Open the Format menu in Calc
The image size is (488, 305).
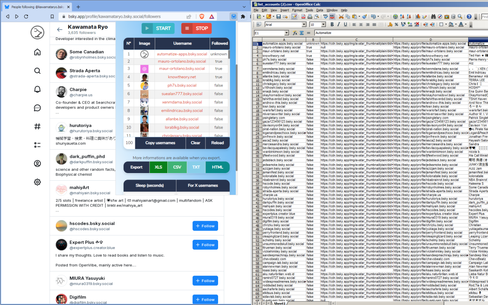(x=297, y=10)
